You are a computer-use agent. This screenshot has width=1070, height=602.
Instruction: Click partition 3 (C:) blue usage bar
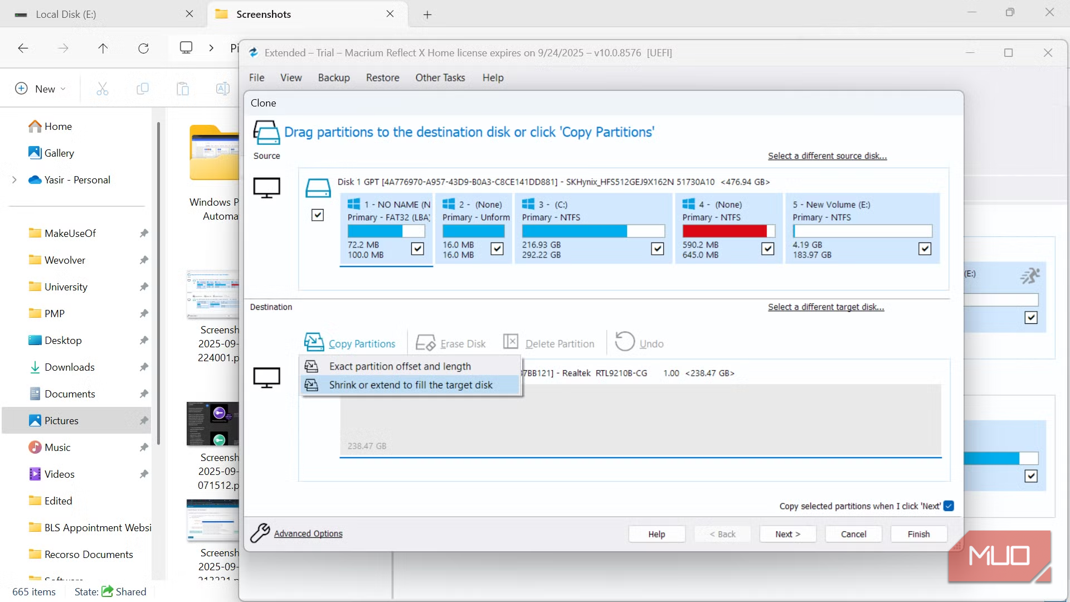[x=593, y=231]
